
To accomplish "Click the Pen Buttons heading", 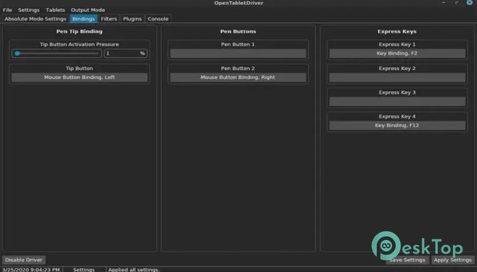I will click(238, 31).
